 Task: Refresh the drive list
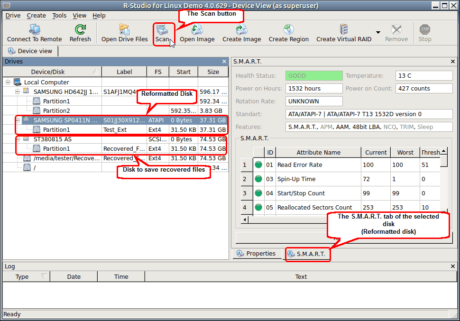click(80, 33)
